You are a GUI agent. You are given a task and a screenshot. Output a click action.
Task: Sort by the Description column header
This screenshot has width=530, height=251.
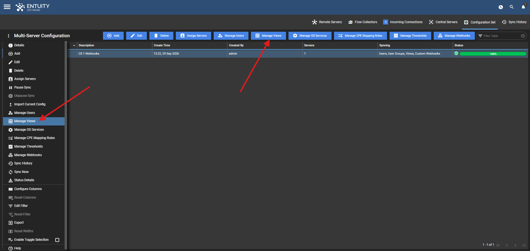point(114,45)
